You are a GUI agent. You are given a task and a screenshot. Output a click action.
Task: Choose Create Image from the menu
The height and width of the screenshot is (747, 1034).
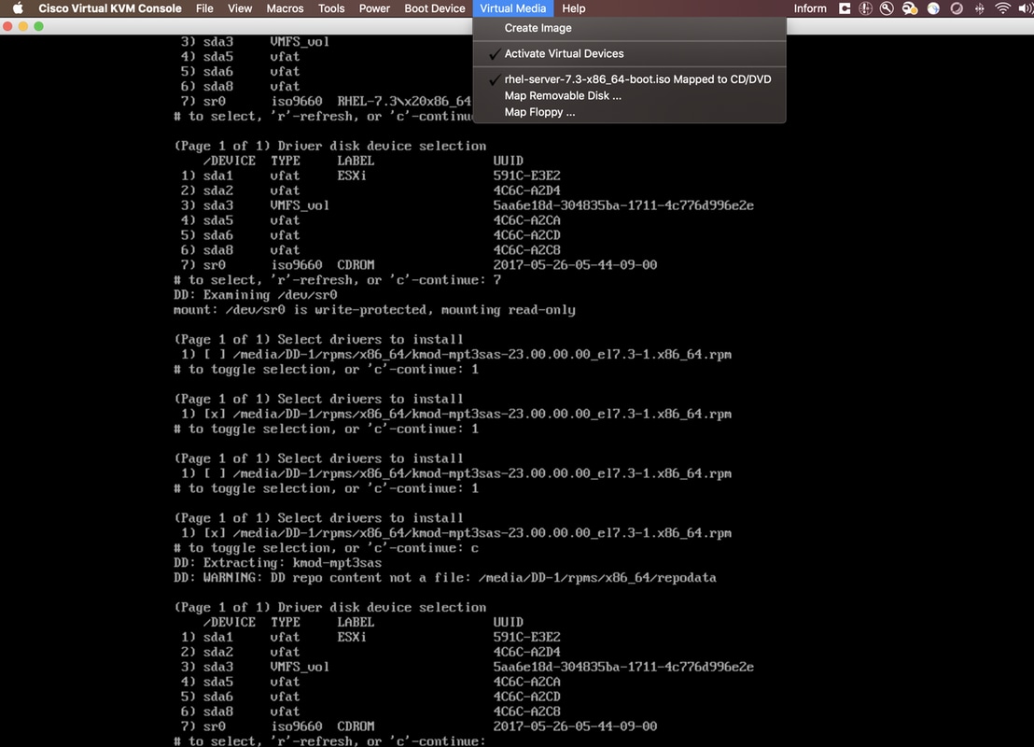[x=630, y=28]
